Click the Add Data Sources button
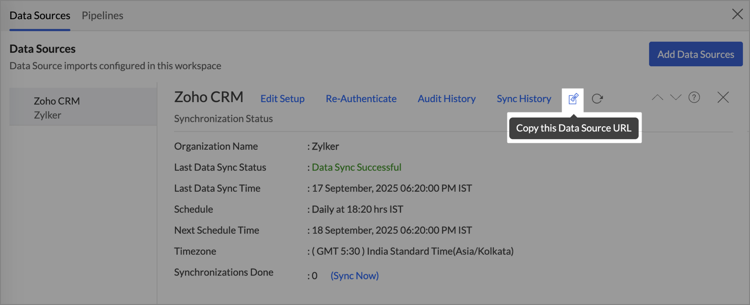Image resolution: width=750 pixels, height=305 pixels. point(695,54)
